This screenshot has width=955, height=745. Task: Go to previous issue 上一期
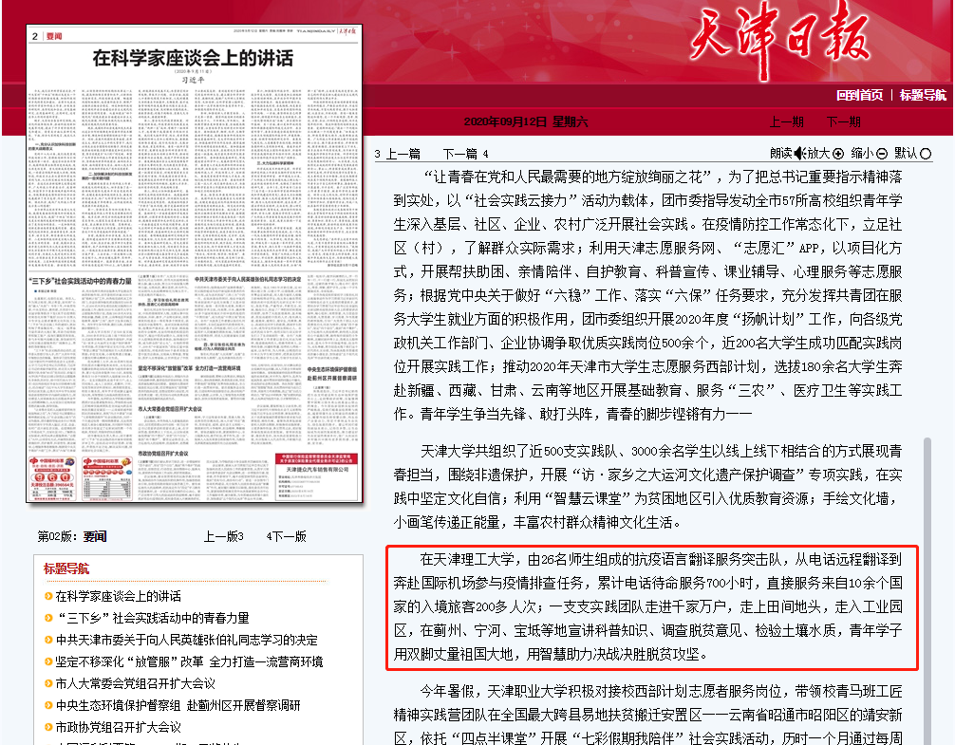[786, 121]
